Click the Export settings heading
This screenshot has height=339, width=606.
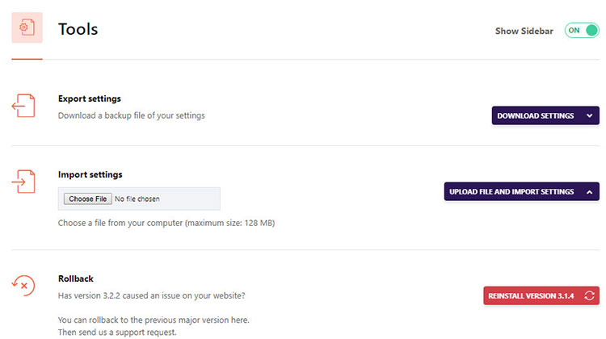click(89, 98)
